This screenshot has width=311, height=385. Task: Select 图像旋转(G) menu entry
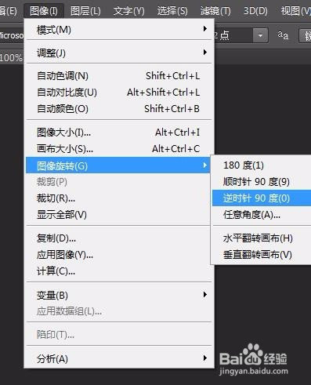(118, 165)
